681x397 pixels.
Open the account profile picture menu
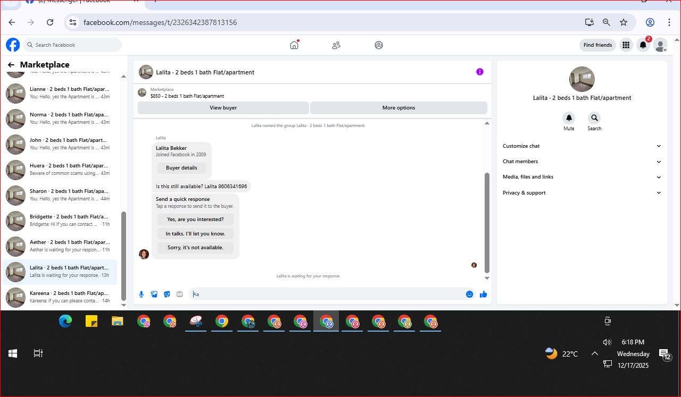click(660, 45)
